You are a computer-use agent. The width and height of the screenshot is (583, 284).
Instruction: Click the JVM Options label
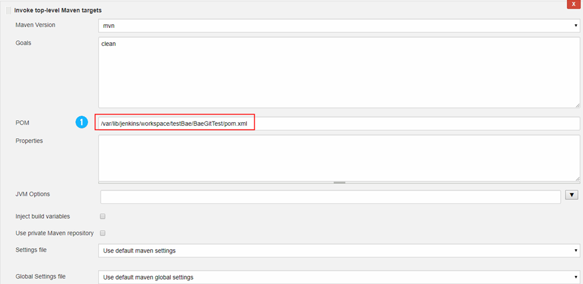click(x=33, y=194)
